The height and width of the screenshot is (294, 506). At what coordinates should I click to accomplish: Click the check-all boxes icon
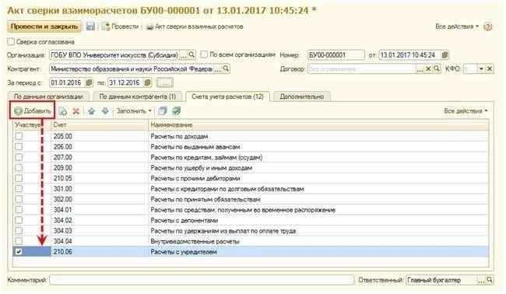163,111
